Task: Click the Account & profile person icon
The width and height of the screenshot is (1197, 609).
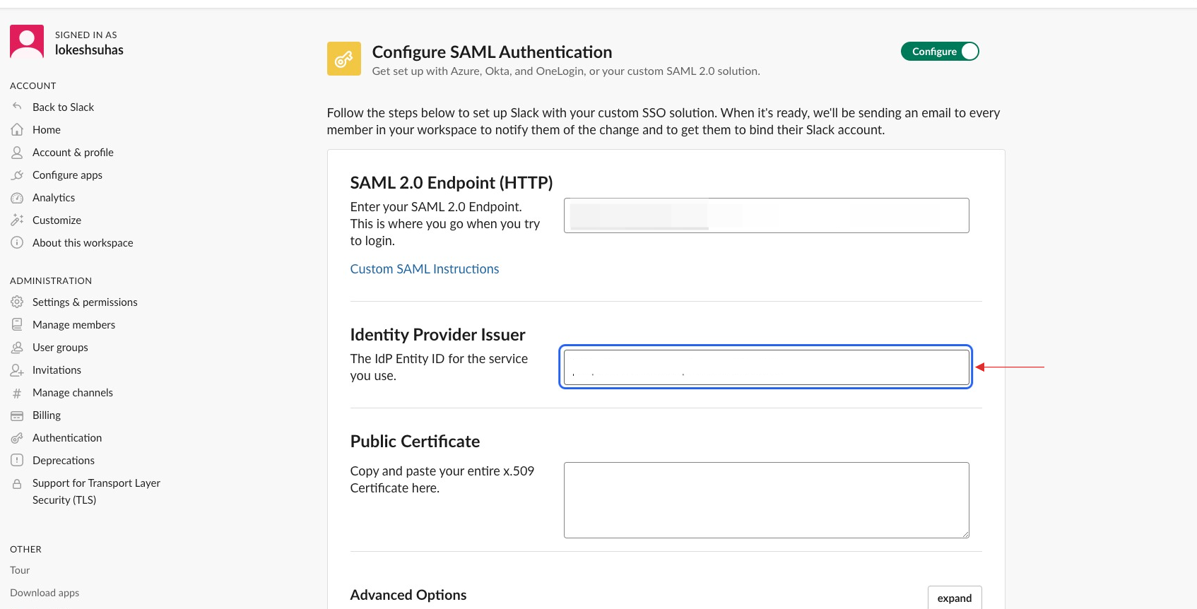Action: click(x=17, y=152)
